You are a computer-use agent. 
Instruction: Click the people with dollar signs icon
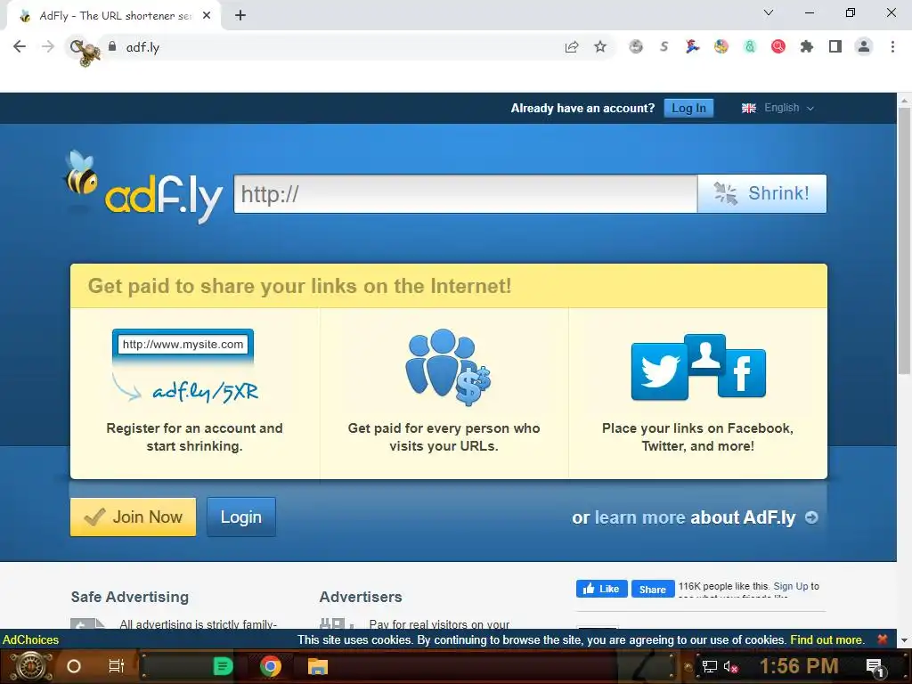pos(447,366)
